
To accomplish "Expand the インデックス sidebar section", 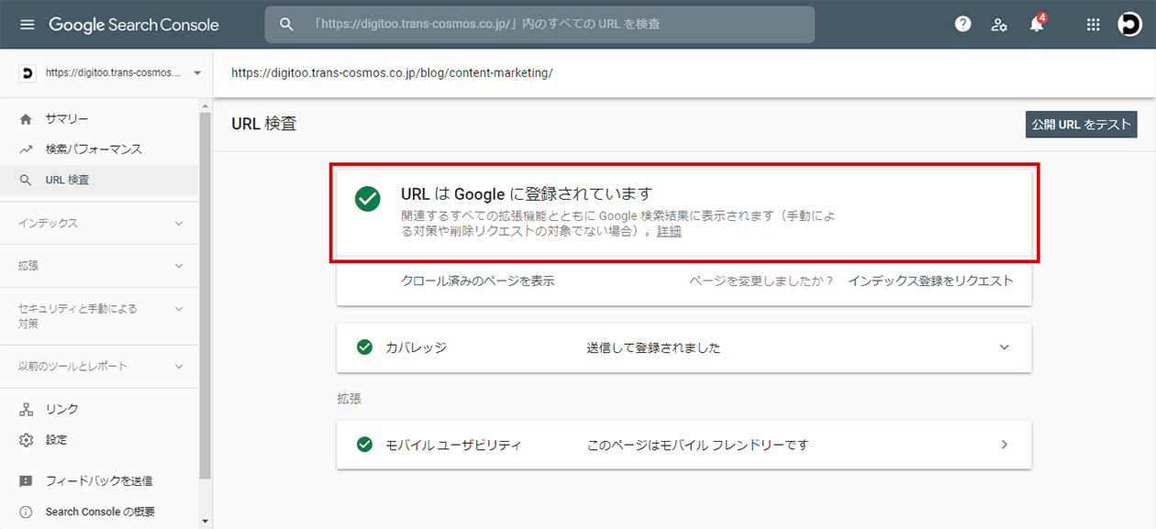I will click(101, 223).
